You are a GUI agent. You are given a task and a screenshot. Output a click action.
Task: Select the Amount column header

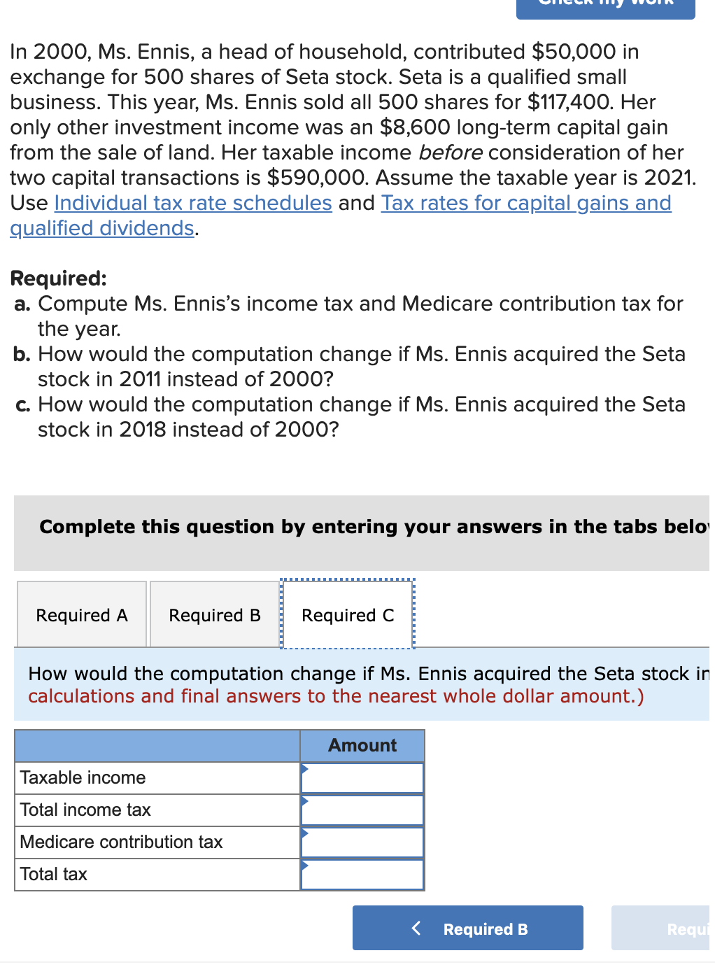pyautogui.click(x=362, y=745)
